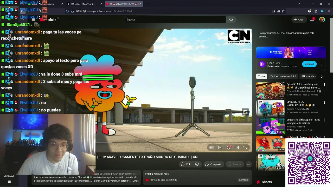Click the Abrir sitio button
This screenshot has height=187, width=333.
244,180
